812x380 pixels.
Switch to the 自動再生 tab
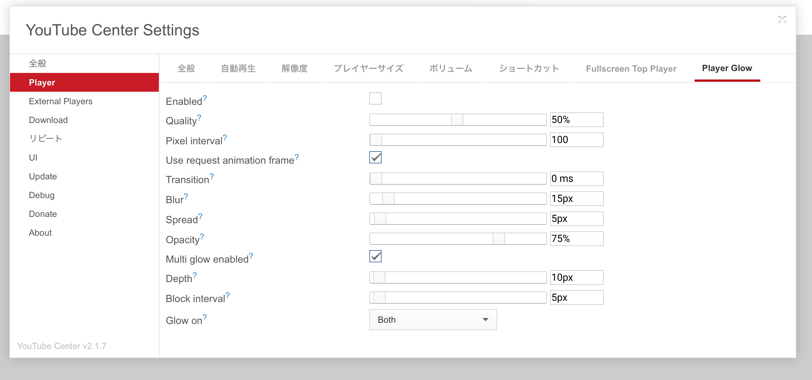(x=238, y=68)
